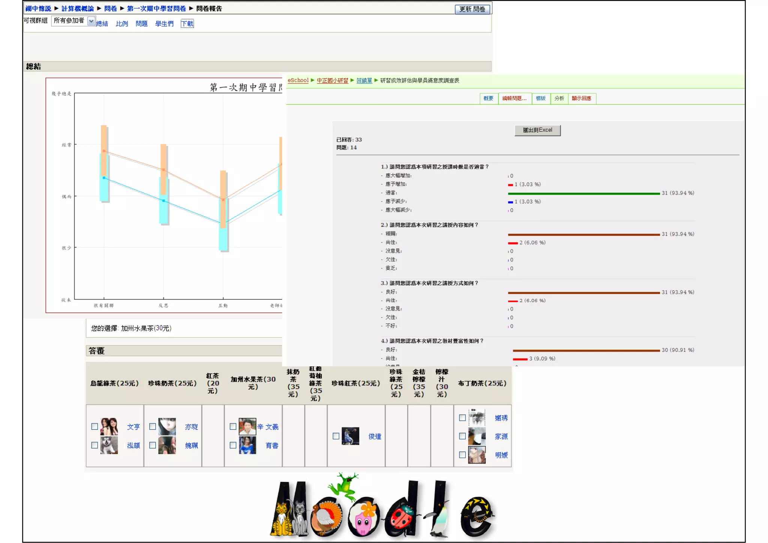Click the husky dog avatar of 泓頡

[x=109, y=445]
